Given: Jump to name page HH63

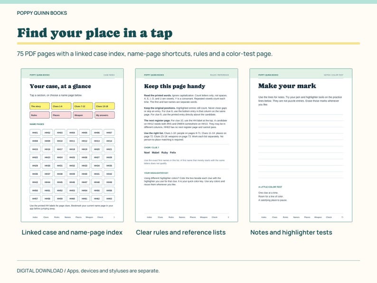Looking at the screenshot, I should click(x=109, y=198).
